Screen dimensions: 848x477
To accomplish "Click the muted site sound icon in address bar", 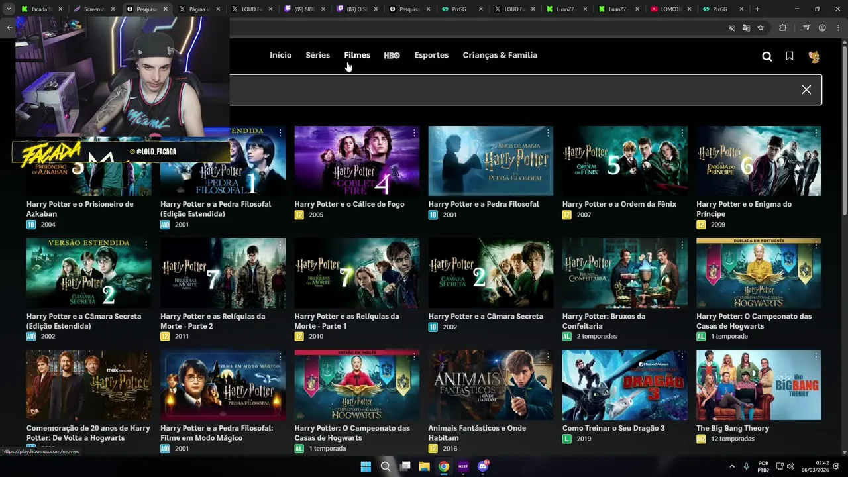I will (732, 28).
